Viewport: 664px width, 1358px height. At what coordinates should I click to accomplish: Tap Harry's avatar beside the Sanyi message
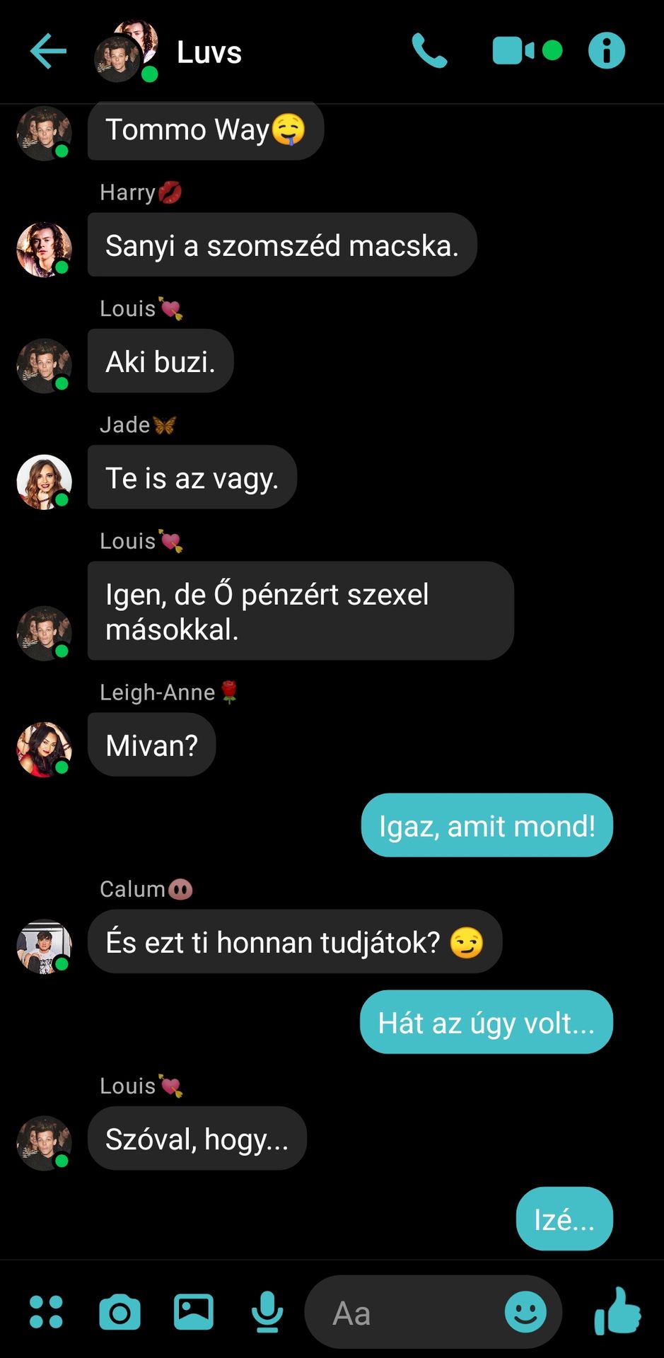44,250
